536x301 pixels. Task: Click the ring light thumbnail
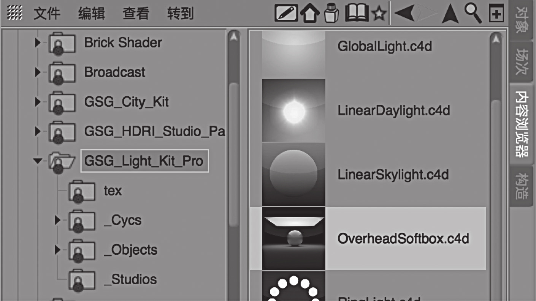(293, 286)
